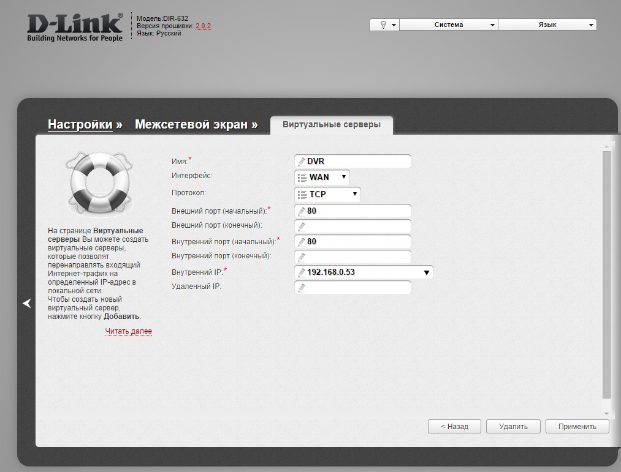Click the list icon in the TCP selector
621x472 pixels.
tap(302, 195)
